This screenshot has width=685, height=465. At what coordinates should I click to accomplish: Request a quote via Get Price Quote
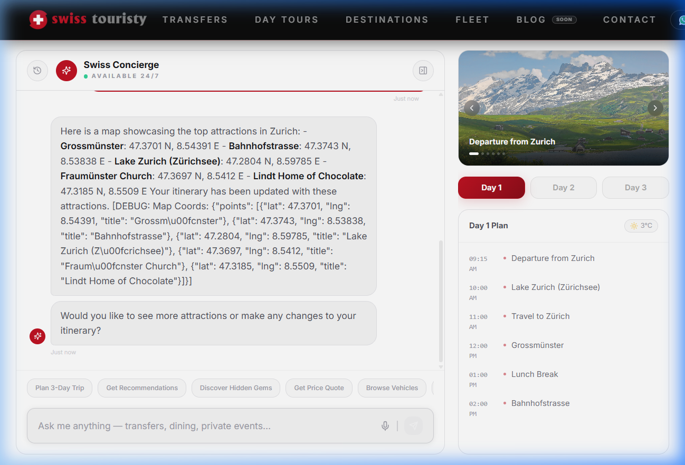point(319,387)
